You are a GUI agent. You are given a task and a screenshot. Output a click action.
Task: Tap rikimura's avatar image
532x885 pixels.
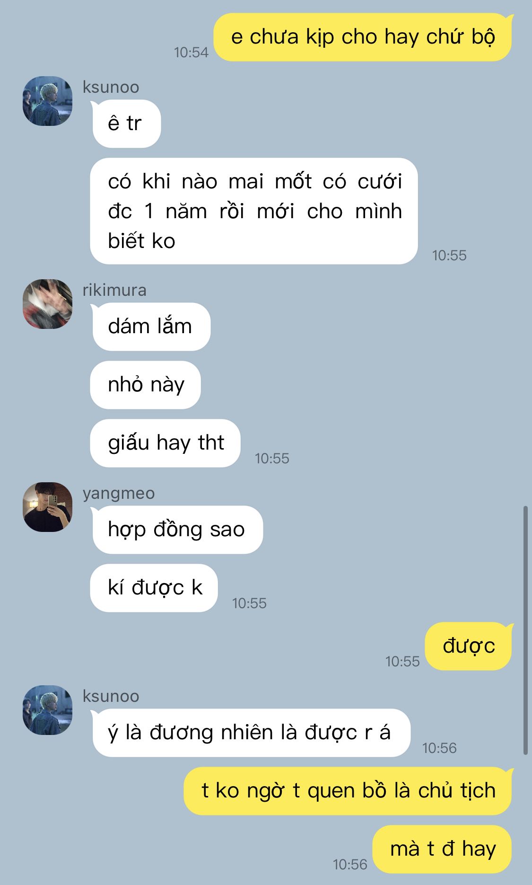47,304
